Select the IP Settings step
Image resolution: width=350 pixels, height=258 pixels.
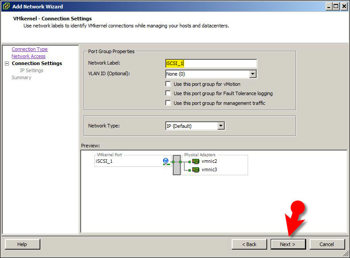tap(32, 70)
